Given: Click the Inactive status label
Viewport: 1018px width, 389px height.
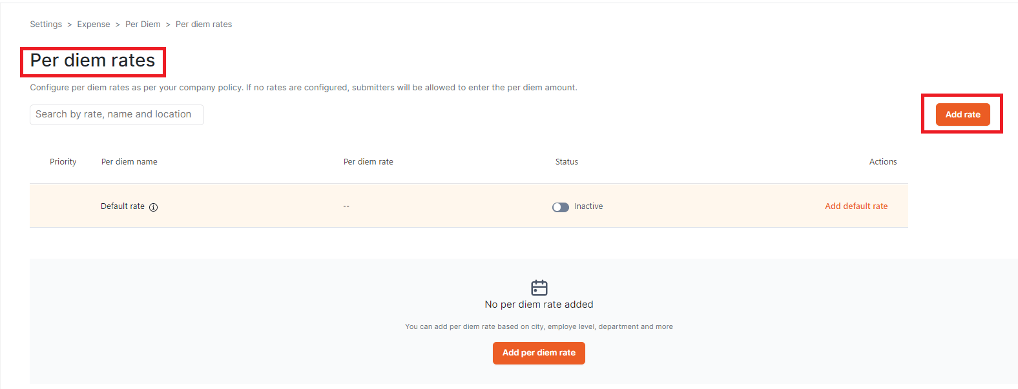Looking at the screenshot, I should (x=588, y=206).
